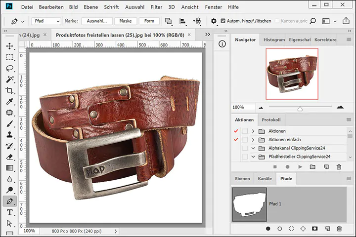
Task: Play the selected action
Action: 300,167
